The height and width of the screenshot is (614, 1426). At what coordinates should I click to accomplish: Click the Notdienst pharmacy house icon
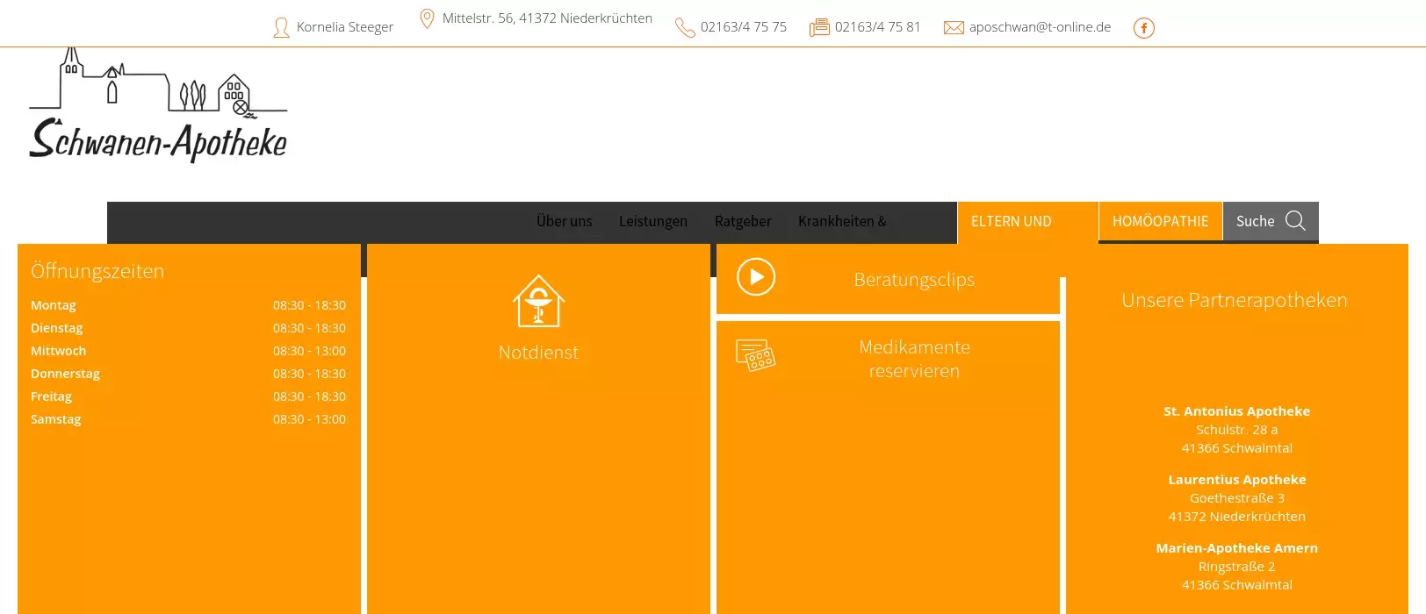coord(538,301)
